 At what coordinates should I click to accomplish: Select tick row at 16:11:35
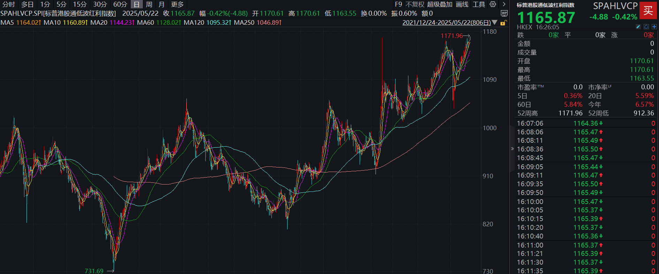[586, 271]
